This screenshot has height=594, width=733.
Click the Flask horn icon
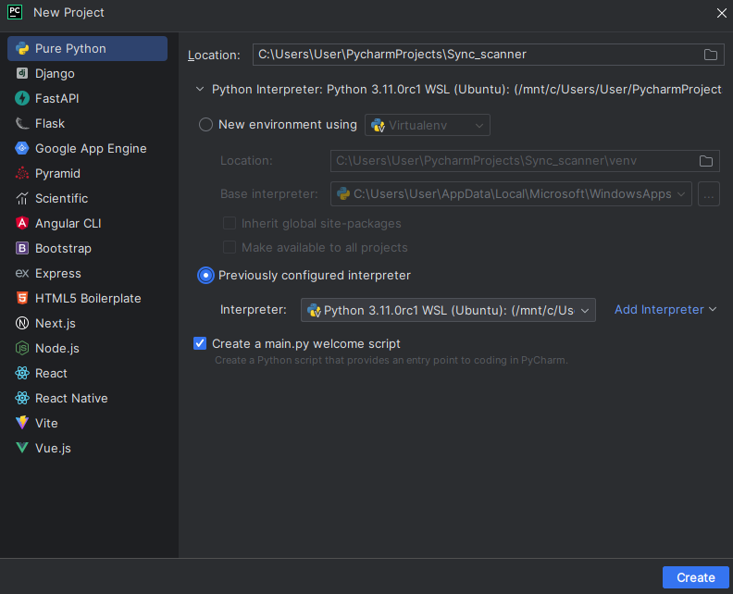(22, 123)
